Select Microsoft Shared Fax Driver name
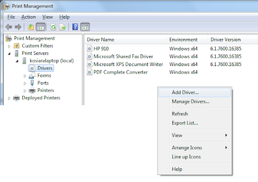 [123, 56]
